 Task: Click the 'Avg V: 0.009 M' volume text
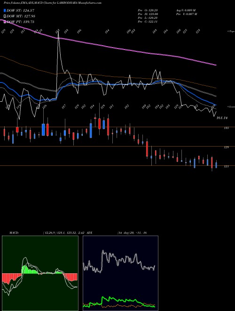[186, 10]
